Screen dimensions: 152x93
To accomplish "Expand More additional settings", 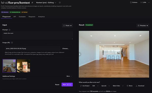I will 69,76.
